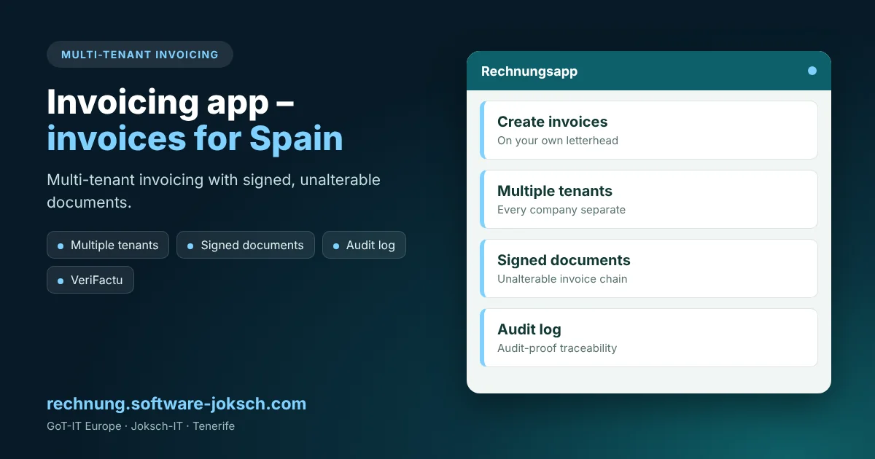Click the status dot in Rechnungsapp header
The image size is (875, 459).
pyautogui.click(x=812, y=71)
